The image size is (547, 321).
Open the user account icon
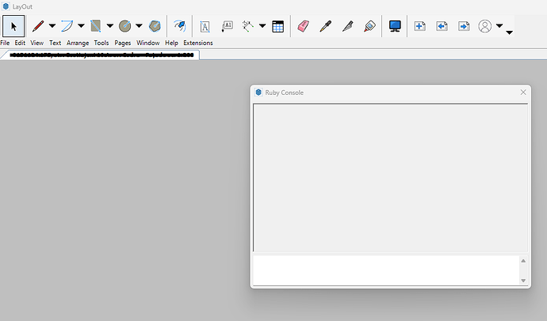point(485,26)
